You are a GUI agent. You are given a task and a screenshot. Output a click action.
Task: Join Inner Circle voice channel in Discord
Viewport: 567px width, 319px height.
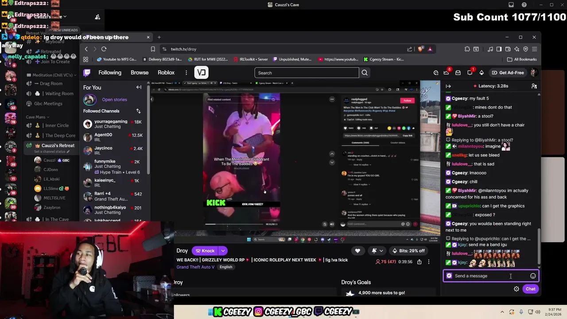pyautogui.click(x=51, y=125)
